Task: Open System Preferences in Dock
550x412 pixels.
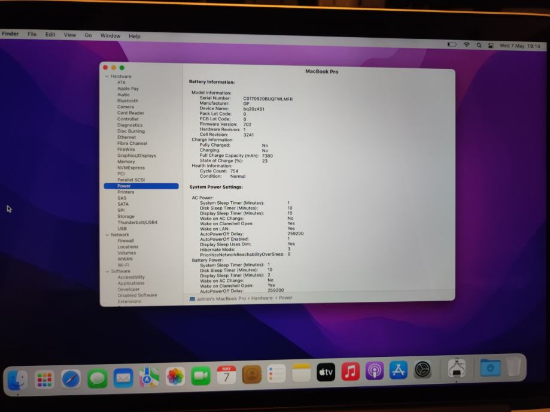Action: (423, 369)
